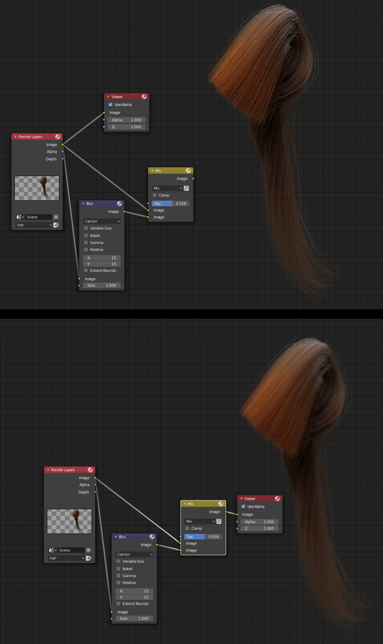Click X value field in upper Blur node

[x=102, y=258]
